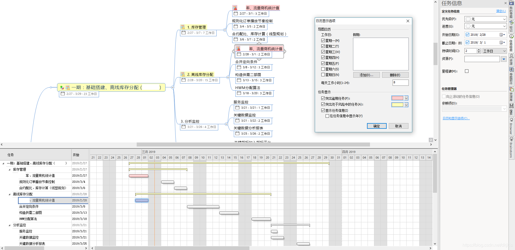The image size is (515, 250).
Task: Open the 日历和显示选项(C)... link
Action: click(x=456, y=118)
